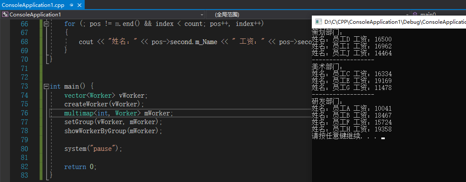Click the 'showWorkerByGroup(mWorker);' line
This screenshot has height=182, width=466.
(113, 131)
